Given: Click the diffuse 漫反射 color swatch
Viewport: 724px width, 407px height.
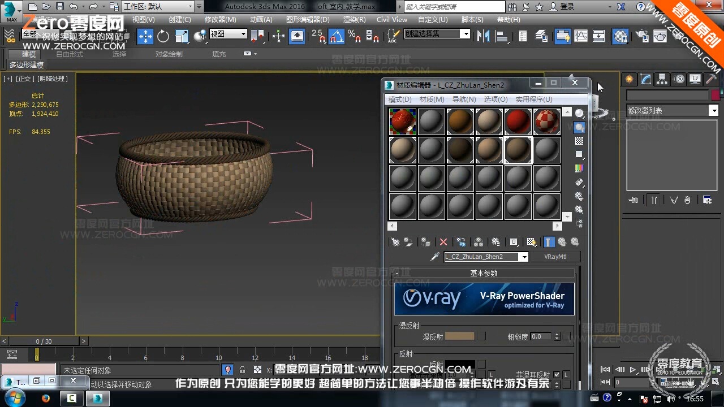Looking at the screenshot, I should click(460, 336).
